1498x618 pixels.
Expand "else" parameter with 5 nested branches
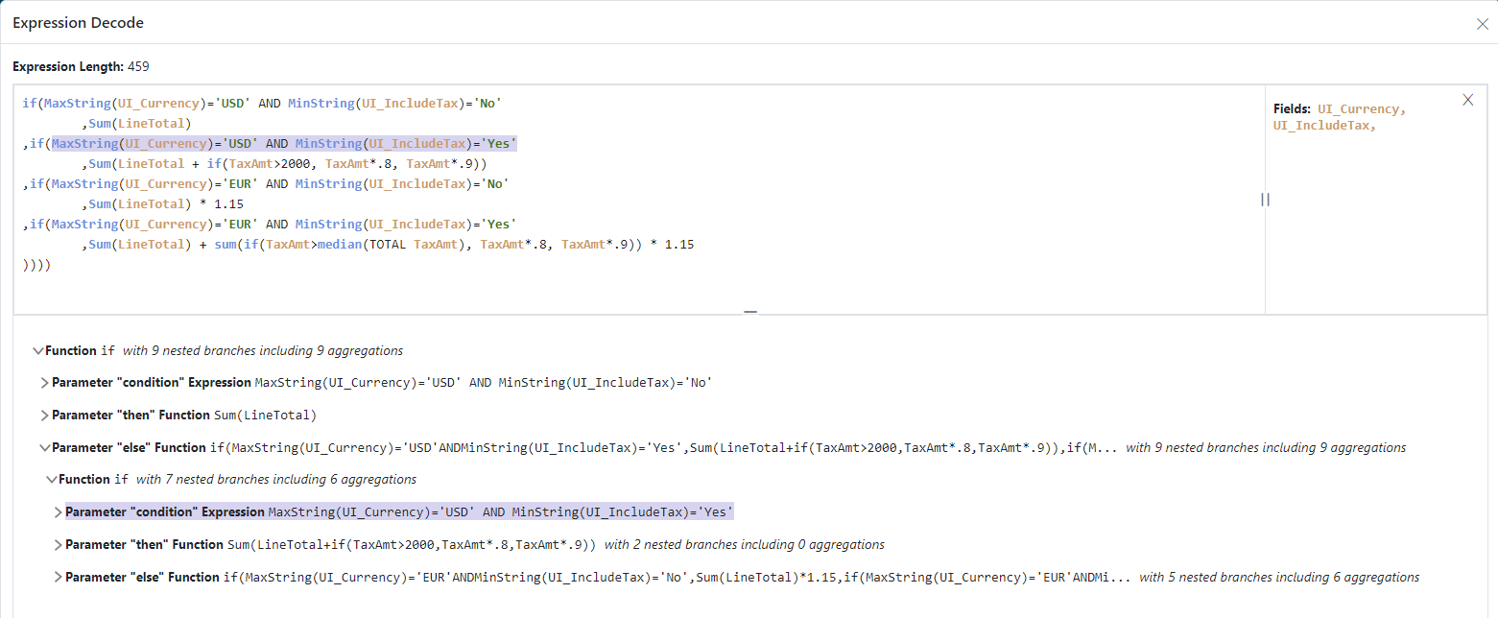pyautogui.click(x=58, y=578)
